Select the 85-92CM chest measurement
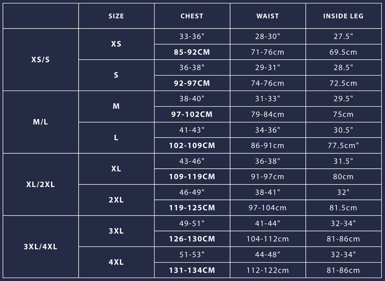This screenshot has height=281, width=385. pos(192,52)
